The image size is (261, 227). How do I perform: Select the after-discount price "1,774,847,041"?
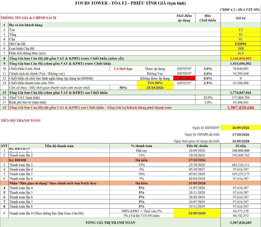pyautogui.click(x=241, y=93)
